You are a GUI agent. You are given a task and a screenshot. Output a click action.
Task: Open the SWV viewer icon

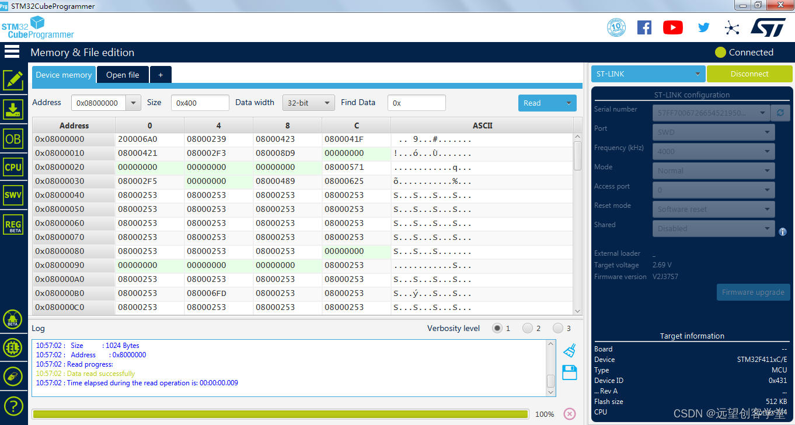tap(13, 195)
